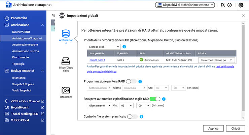Enable Controllo file system pianificato toggle
249x135 pixels.
click(132, 117)
